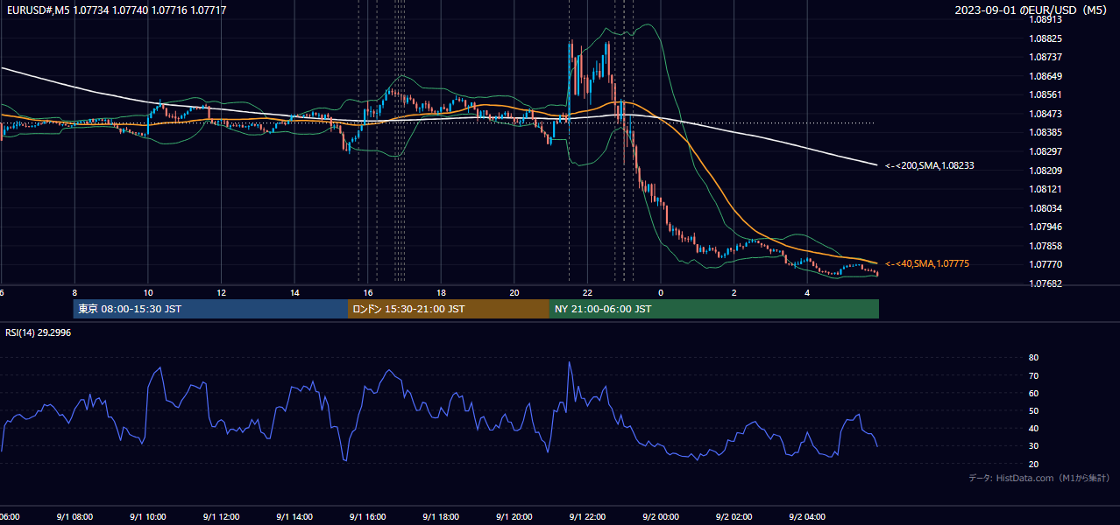Click the <-<40,SMA,1.07775 moving average label
The width and height of the screenshot is (1120, 525).
[x=926, y=263]
